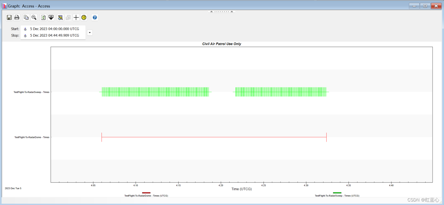Screen dimensions: 444x205
Task: Refresh the graph data
Action: [x=43, y=17]
